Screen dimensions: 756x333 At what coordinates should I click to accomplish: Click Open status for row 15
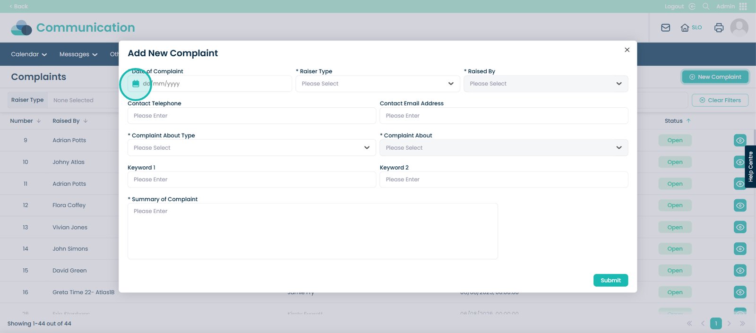tap(675, 271)
